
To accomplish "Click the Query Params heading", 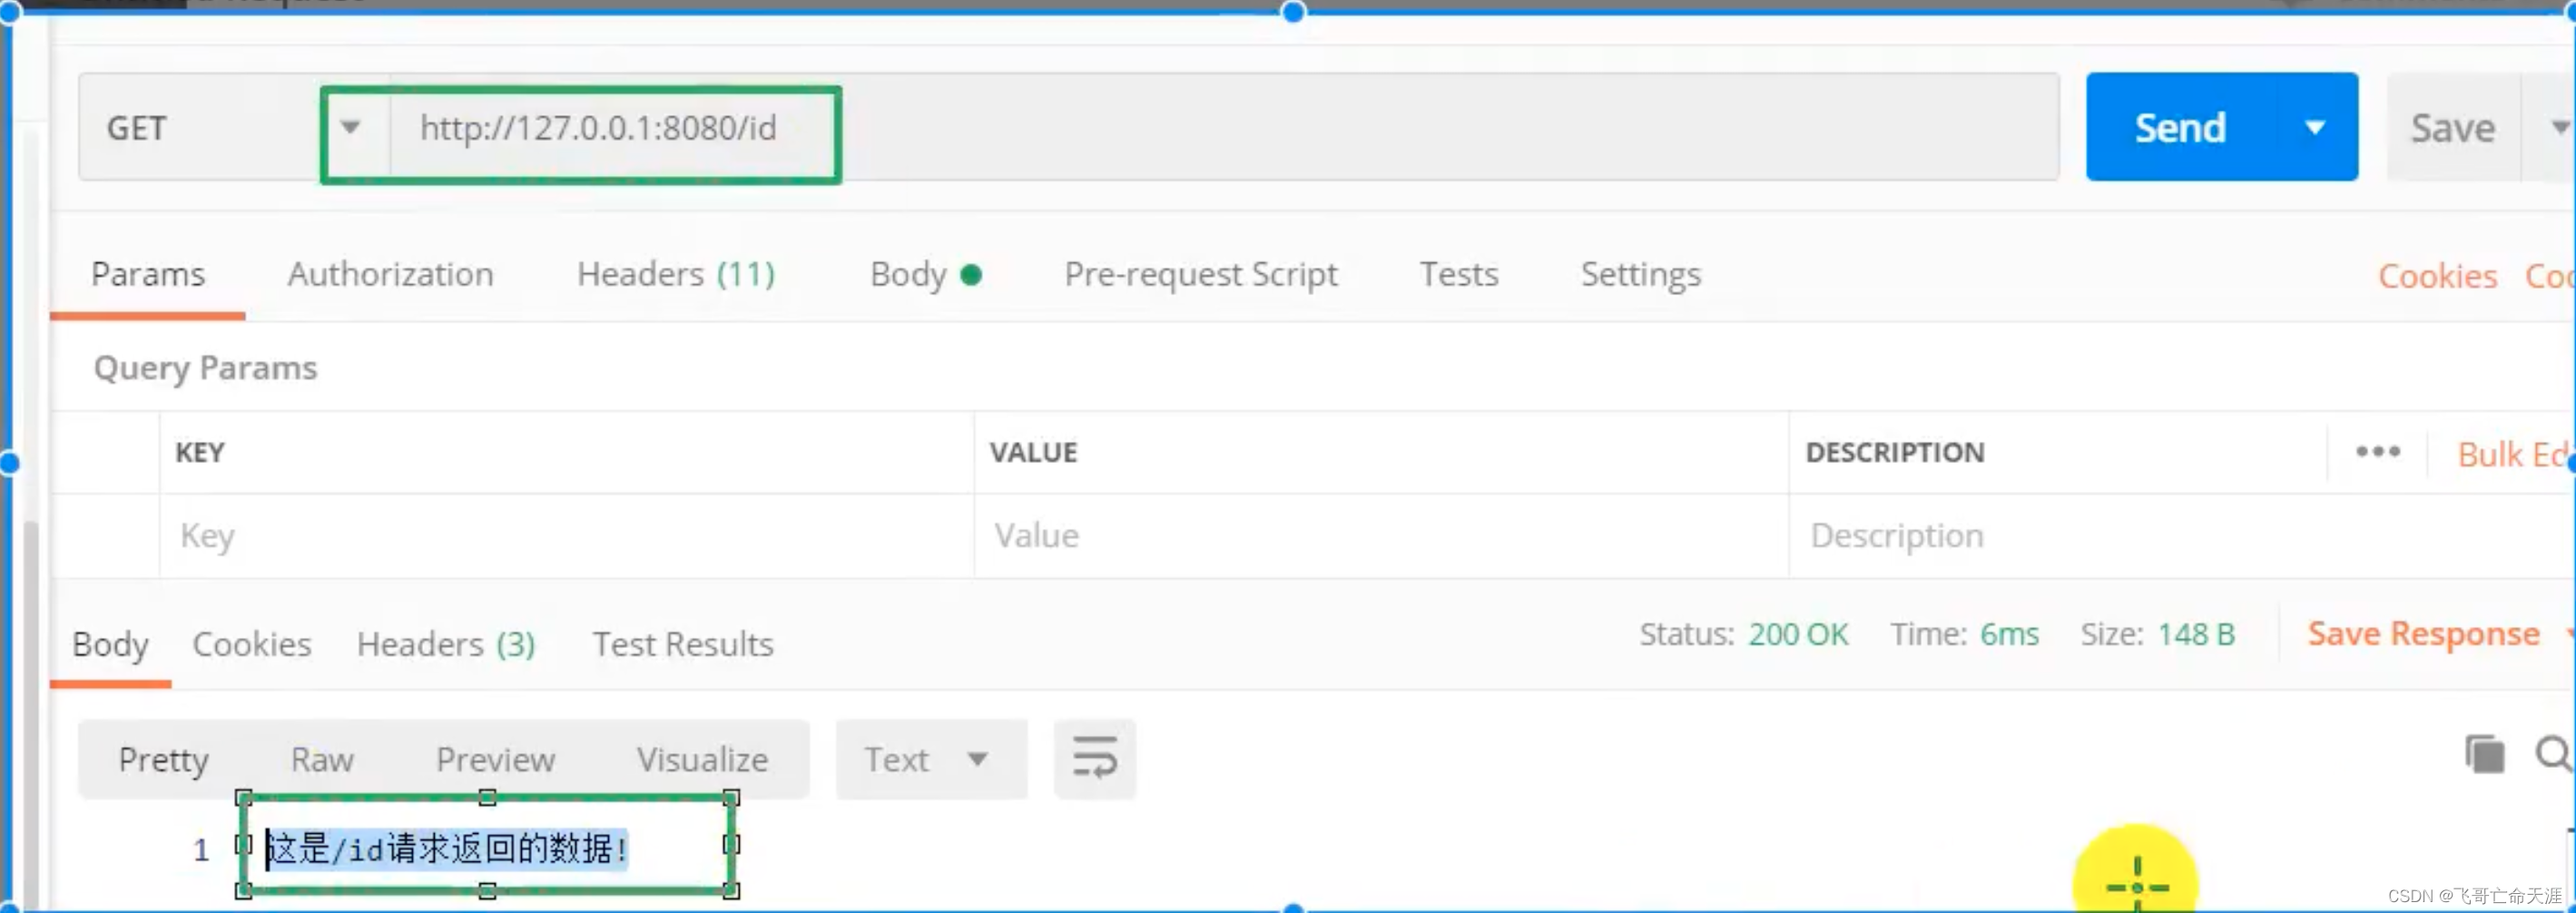I will (x=205, y=368).
